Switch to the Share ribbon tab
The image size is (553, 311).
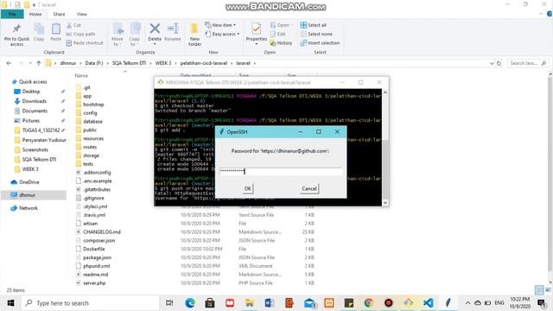(59, 14)
